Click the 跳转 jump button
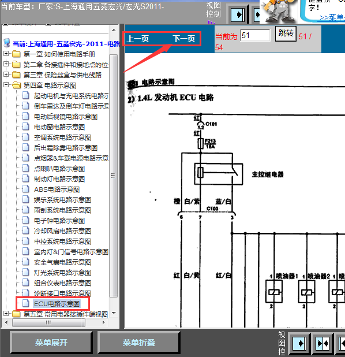The height and width of the screenshot is (357, 345). (x=286, y=34)
